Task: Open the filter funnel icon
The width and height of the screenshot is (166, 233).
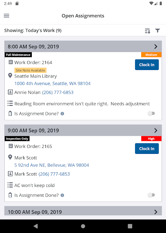Action: point(157,31)
